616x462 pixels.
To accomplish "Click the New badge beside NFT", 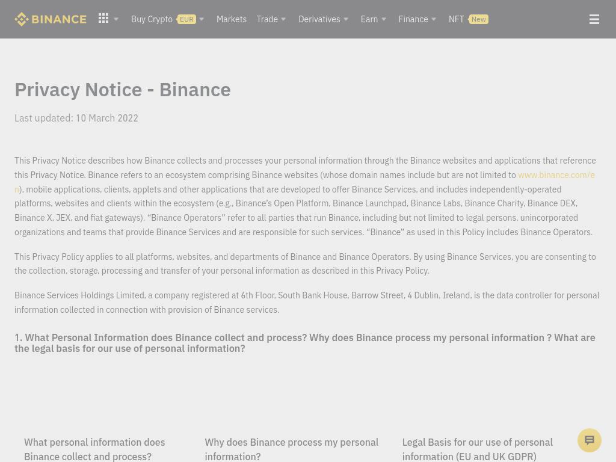I will coord(478,19).
